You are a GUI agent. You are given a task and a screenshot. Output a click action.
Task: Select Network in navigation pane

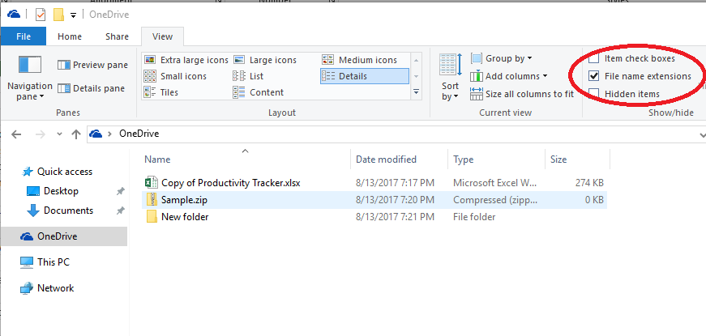pyautogui.click(x=55, y=288)
